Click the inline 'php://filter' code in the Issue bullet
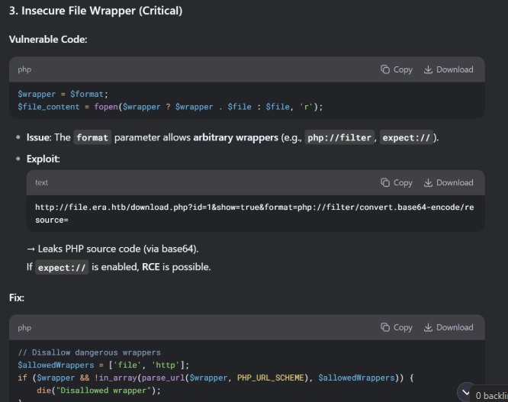Screen dimensions: 508x402 point(338,137)
